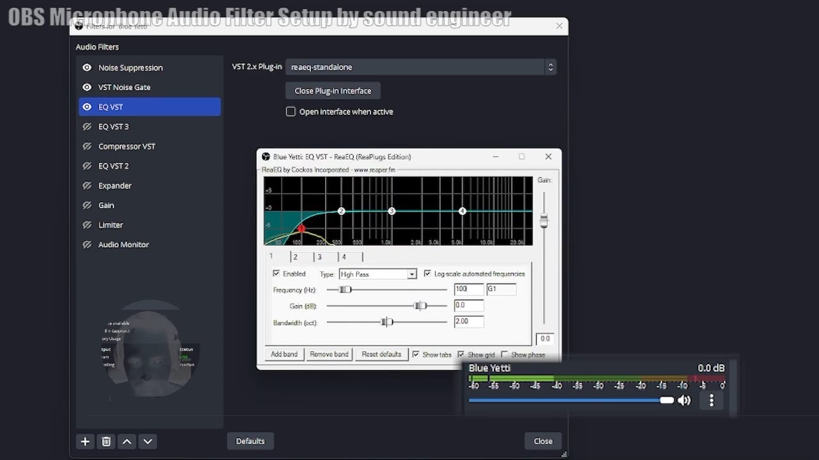Click the Audio Filters heading text
819x460 pixels.
pyautogui.click(x=97, y=47)
